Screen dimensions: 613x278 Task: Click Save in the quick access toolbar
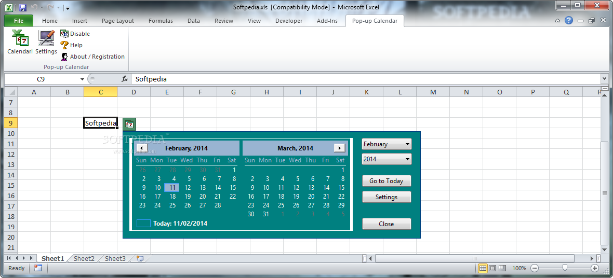click(x=23, y=7)
